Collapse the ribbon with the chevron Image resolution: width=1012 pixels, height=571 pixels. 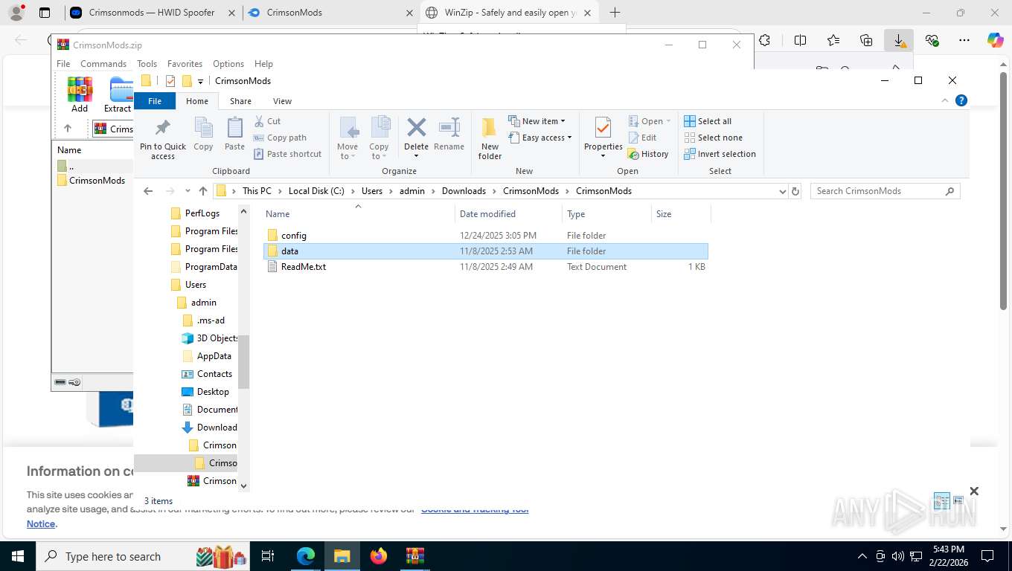945,100
